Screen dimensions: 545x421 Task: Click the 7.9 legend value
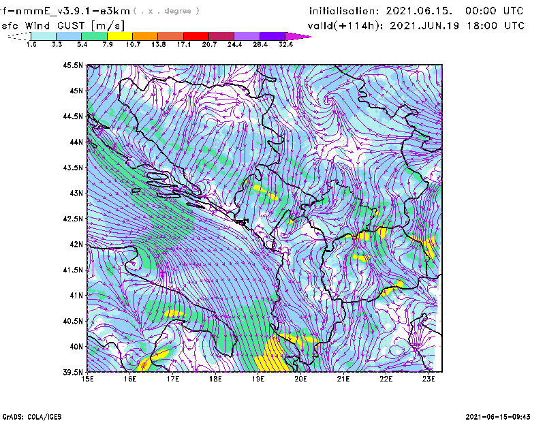(x=108, y=44)
